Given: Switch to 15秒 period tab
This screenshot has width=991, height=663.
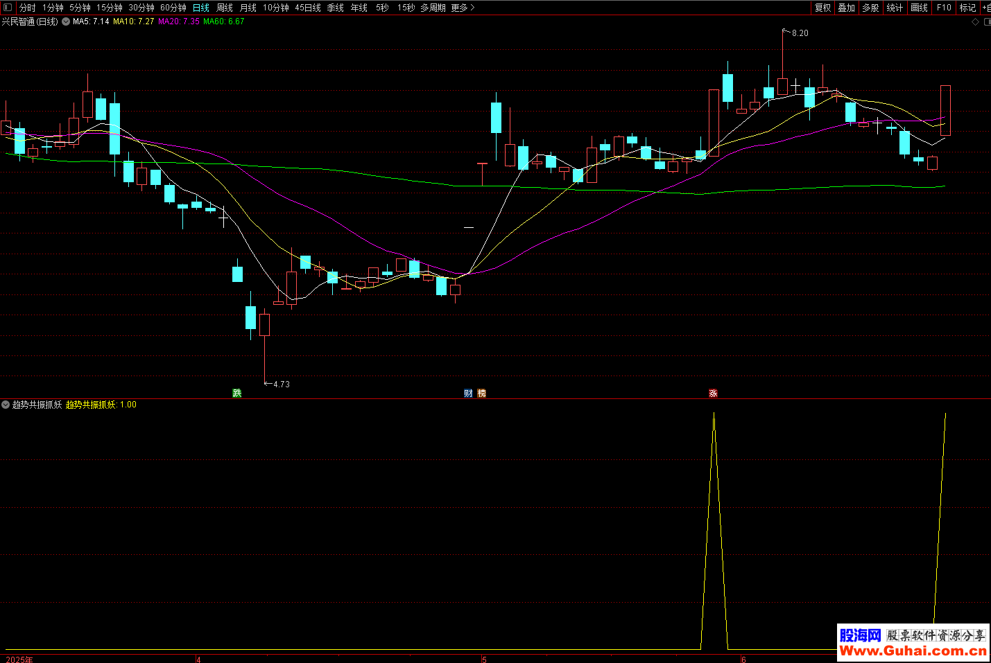Looking at the screenshot, I should [406, 8].
